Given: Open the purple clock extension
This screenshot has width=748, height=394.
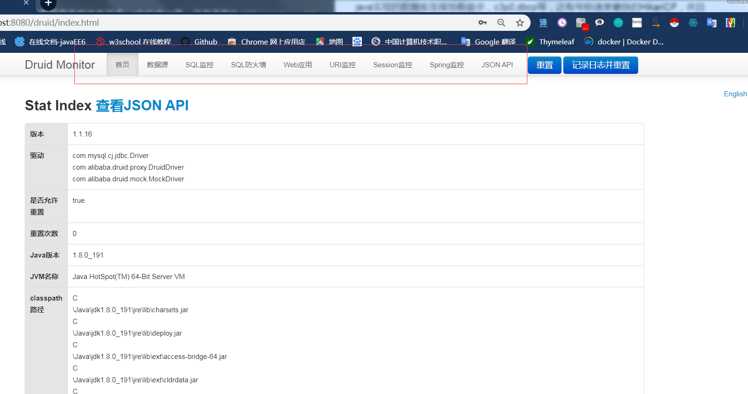Looking at the screenshot, I should tap(562, 22).
